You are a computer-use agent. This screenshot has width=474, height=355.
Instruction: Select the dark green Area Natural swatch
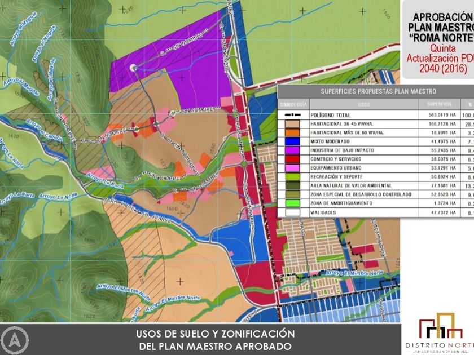pyautogui.click(x=292, y=185)
